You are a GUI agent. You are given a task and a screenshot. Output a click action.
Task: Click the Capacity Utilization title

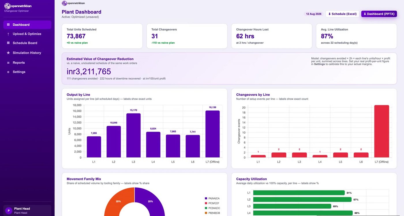(x=252, y=179)
